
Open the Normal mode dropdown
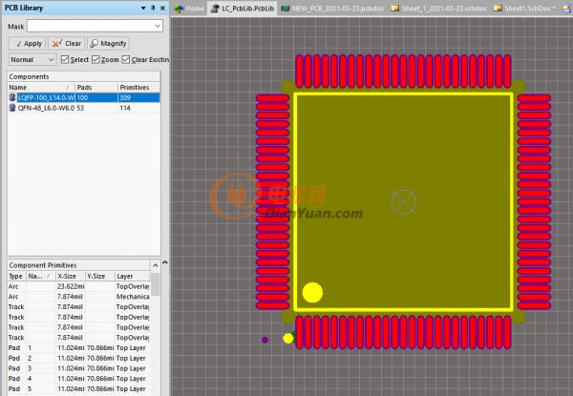pos(32,59)
